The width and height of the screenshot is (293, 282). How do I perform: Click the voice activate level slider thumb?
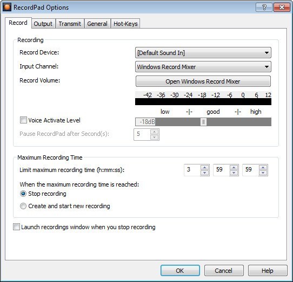pyautogui.click(x=203, y=122)
